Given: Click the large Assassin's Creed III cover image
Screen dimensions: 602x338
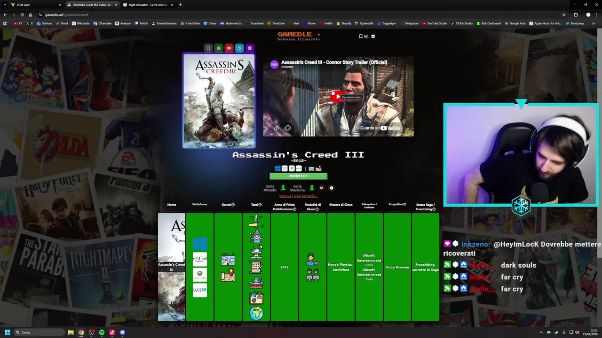Looking at the screenshot, I should (219, 101).
